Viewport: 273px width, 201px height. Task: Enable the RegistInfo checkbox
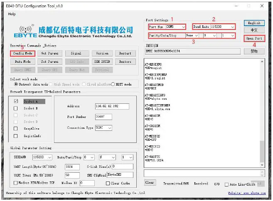pyautogui.click(x=16, y=136)
